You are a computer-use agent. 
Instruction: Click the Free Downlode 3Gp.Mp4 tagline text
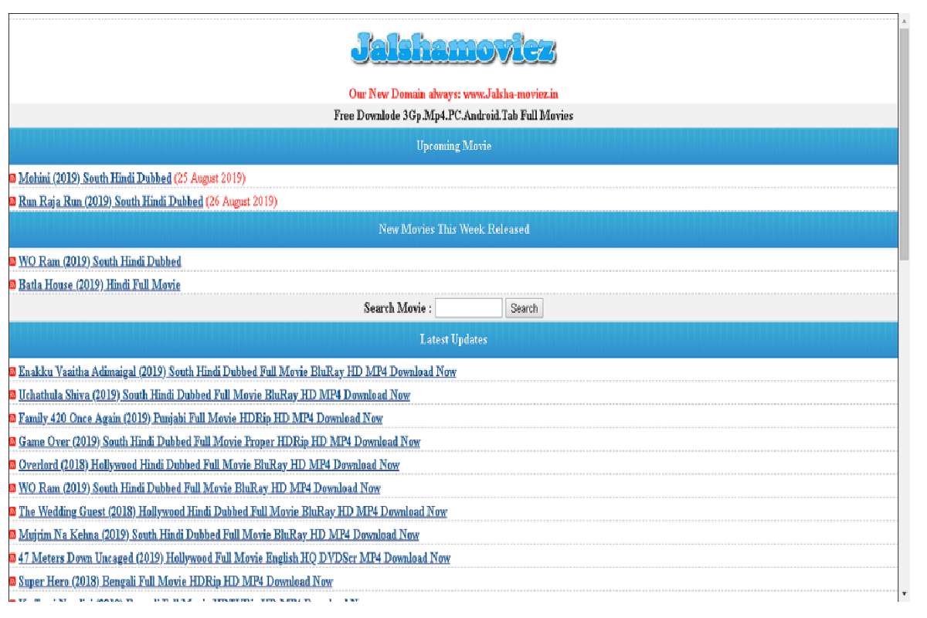453,116
